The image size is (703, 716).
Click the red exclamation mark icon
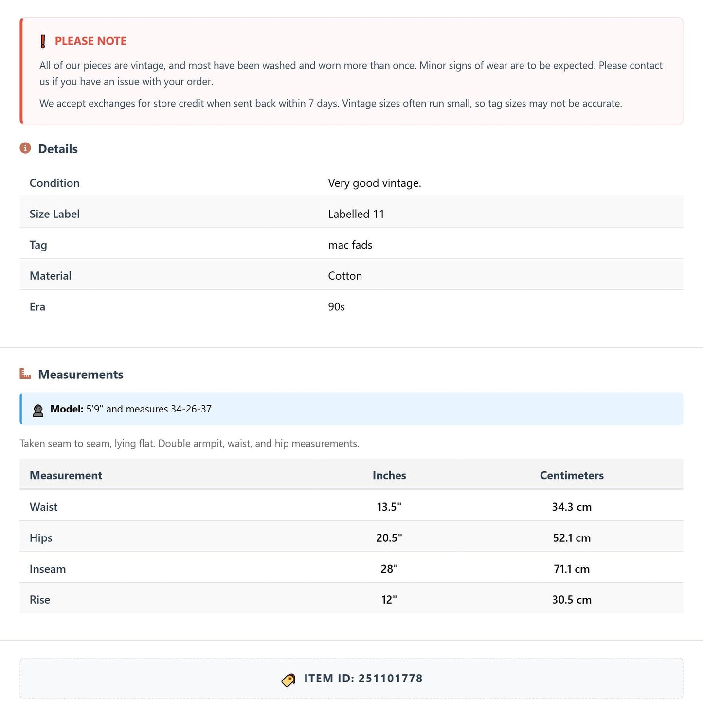pyautogui.click(x=43, y=41)
